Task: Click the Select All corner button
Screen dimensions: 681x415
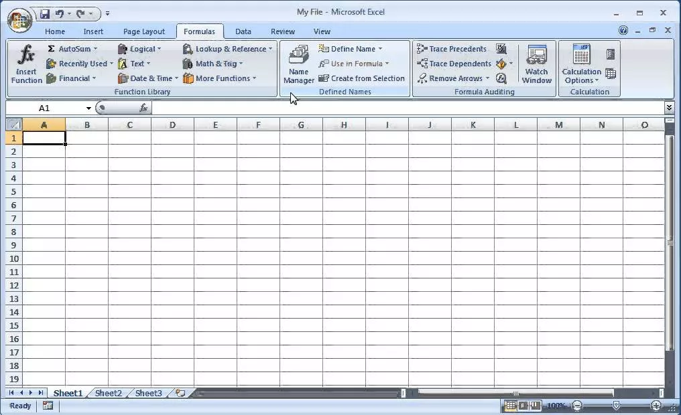Action: (14, 125)
